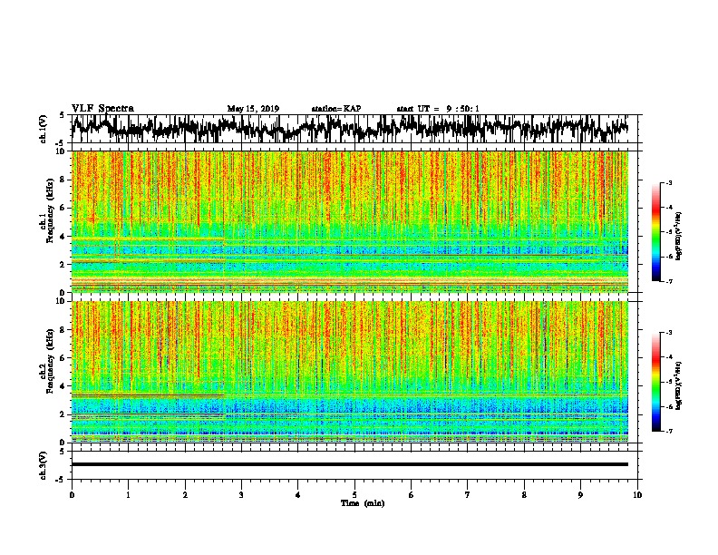This screenshot has height=555, width=718.
Task: Click the ch.1 color scale bar
Action: (x=656, y=232)
